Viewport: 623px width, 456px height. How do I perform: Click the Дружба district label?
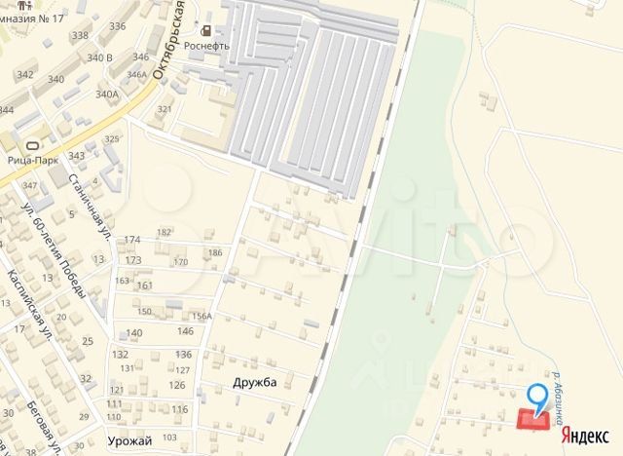point(255,383)
